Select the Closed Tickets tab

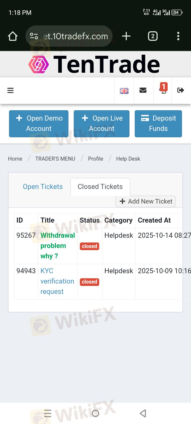click(x=100, y=187)
